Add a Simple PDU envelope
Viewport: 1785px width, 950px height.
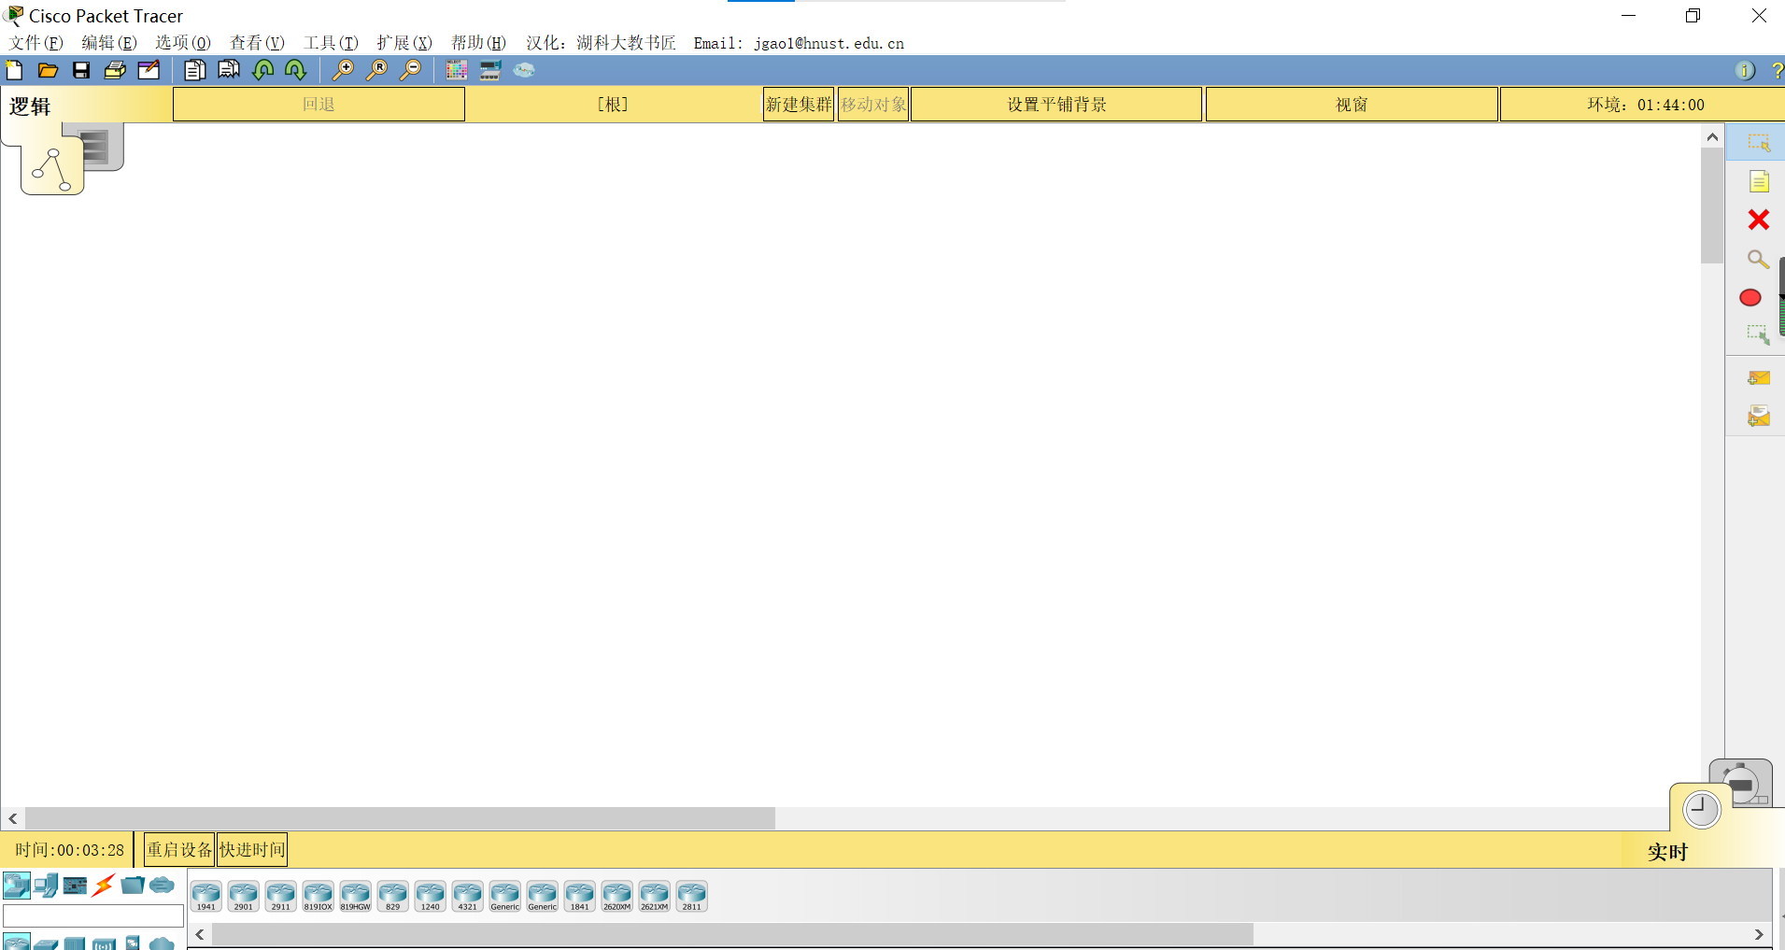pos(1759,377)
